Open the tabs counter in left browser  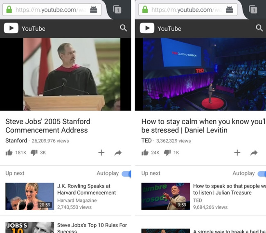(117, 9)
